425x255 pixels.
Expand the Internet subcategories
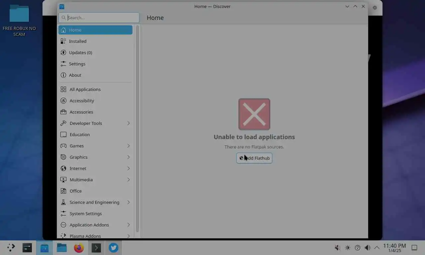[128, 168]
